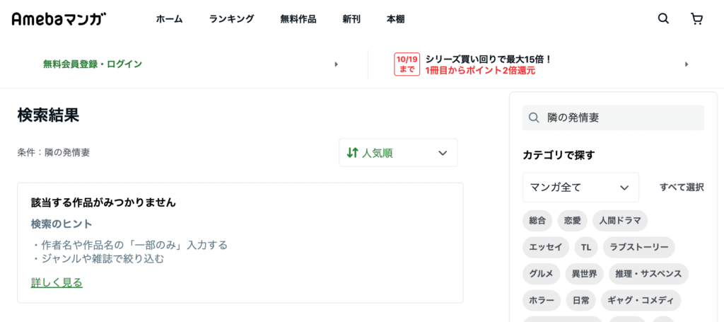The height and width of the screenshot is (322, 724).
Task: Click the Amebaマンガ logo
Action: click(59, 19)
